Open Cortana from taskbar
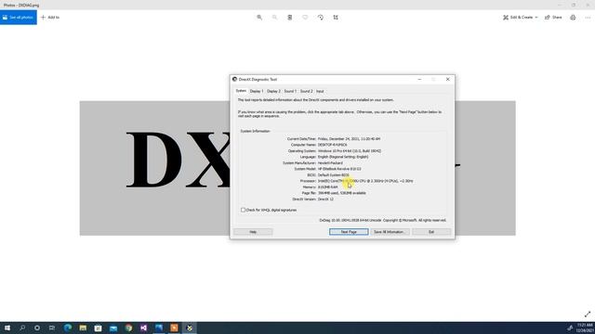 37,328
